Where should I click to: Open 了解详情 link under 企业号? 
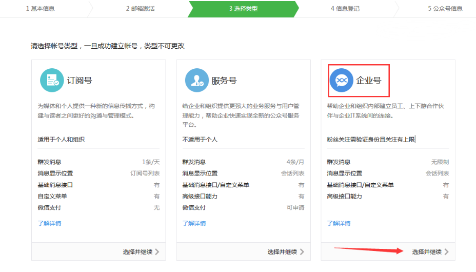[x=339, y=223]
